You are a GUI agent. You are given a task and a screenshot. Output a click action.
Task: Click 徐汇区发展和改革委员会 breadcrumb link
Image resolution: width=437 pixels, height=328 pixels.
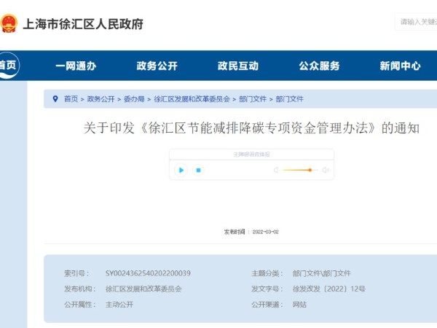192,99
